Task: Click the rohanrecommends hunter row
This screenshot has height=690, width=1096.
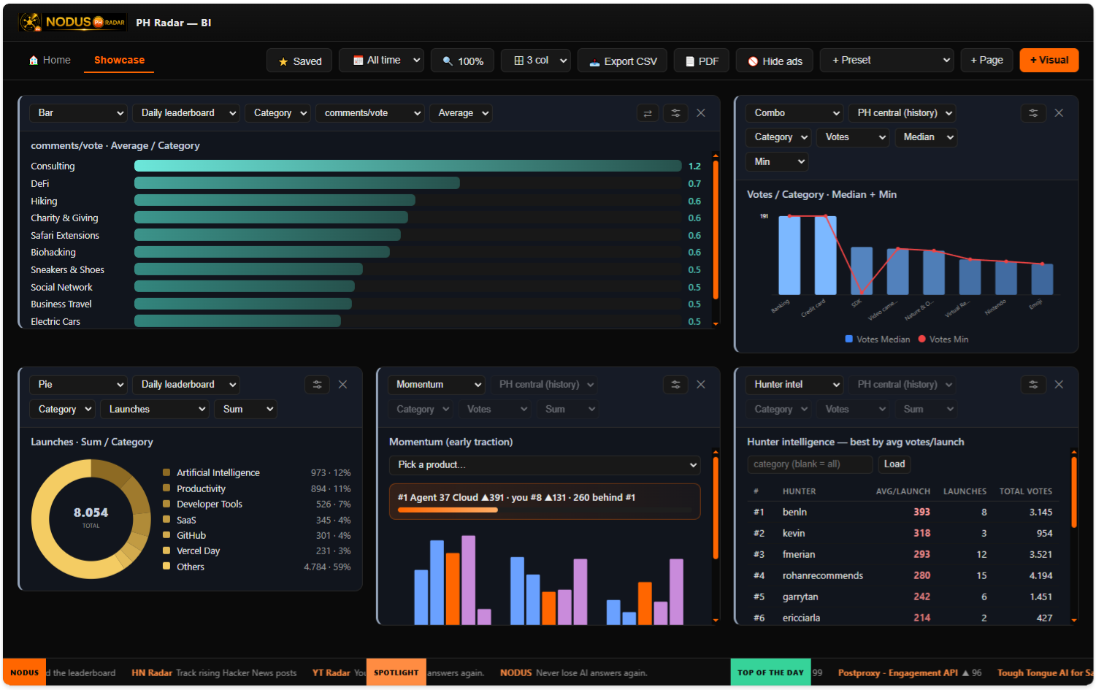Action: coord(903,576)
